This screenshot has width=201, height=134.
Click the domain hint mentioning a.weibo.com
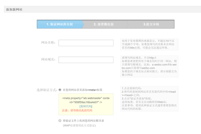149,66
